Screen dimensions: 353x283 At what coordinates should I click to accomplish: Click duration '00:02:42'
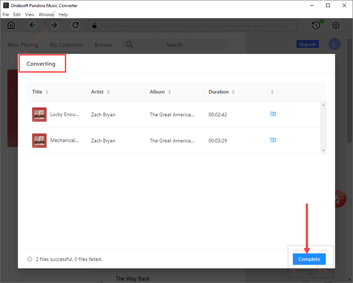pos(218,114)
